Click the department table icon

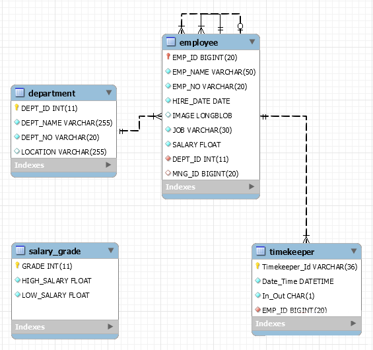20,92
